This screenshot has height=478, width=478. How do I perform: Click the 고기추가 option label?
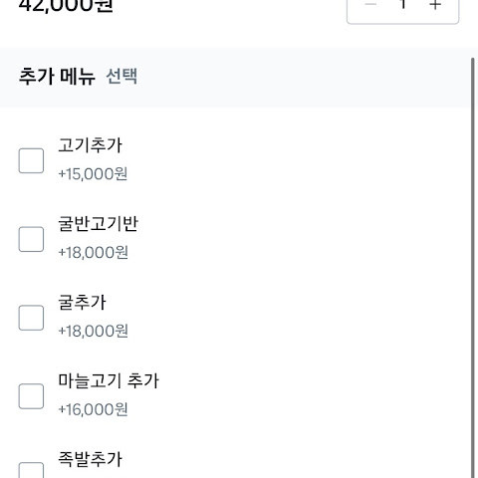[91, 145]
